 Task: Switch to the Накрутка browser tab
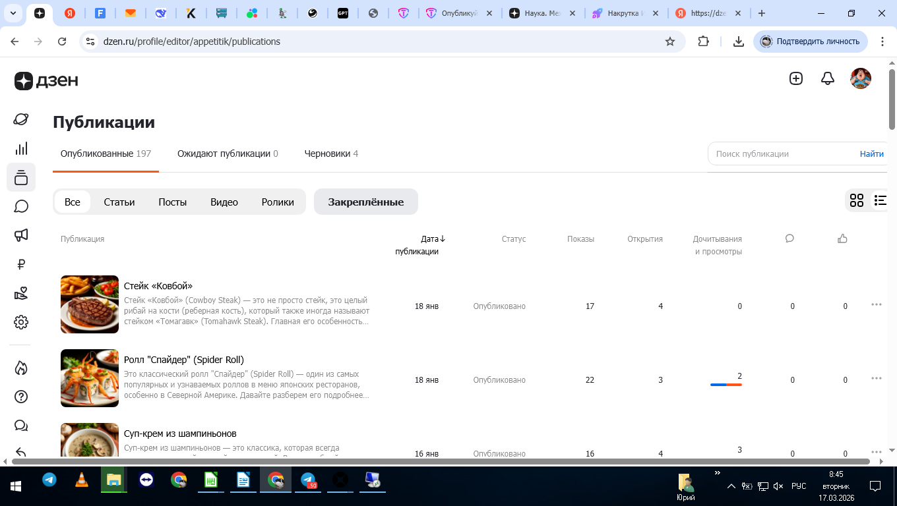(x=627, y=13)
